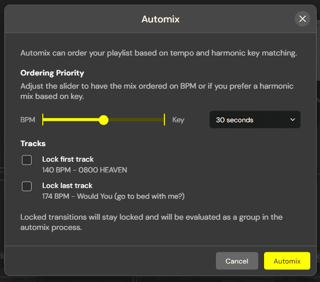This screenshot has height=282, width=320.
Task: Confirm with the yellow Automix button
Action: 287,261
